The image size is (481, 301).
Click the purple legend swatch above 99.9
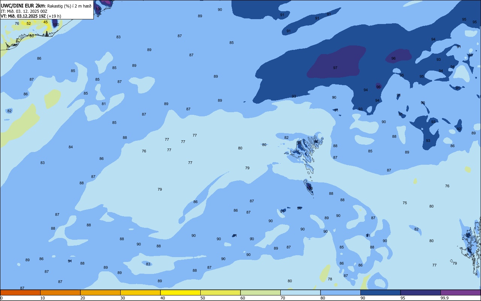(460, 292)
